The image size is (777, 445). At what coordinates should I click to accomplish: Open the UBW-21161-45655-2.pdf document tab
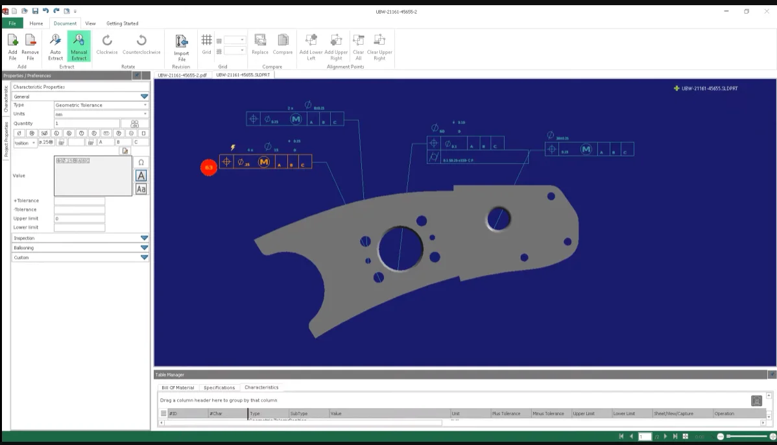point(181,74)
